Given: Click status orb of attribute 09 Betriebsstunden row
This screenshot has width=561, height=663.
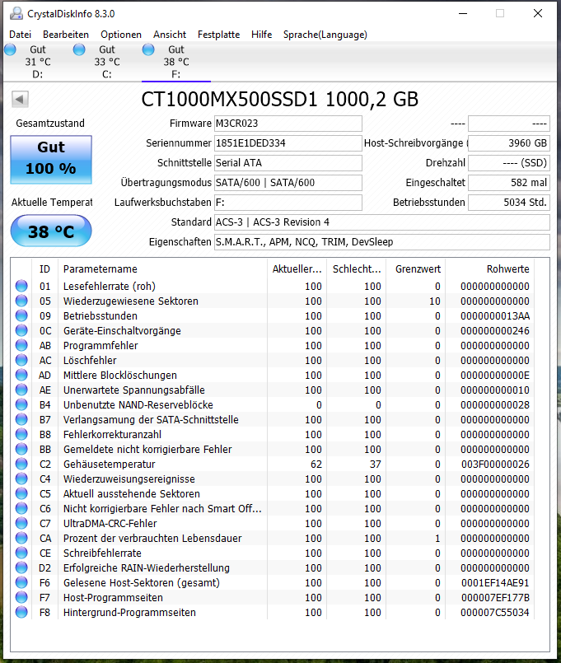Looking at the screenshot, I should pos(21,316).
